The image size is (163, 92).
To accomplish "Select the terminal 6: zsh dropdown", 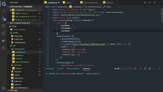I will click(125, 69).
